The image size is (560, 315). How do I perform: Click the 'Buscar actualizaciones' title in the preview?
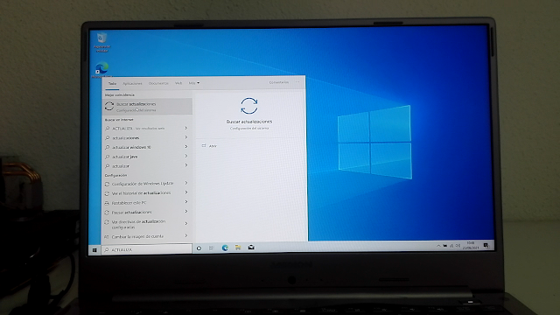(x=248, y=122)
